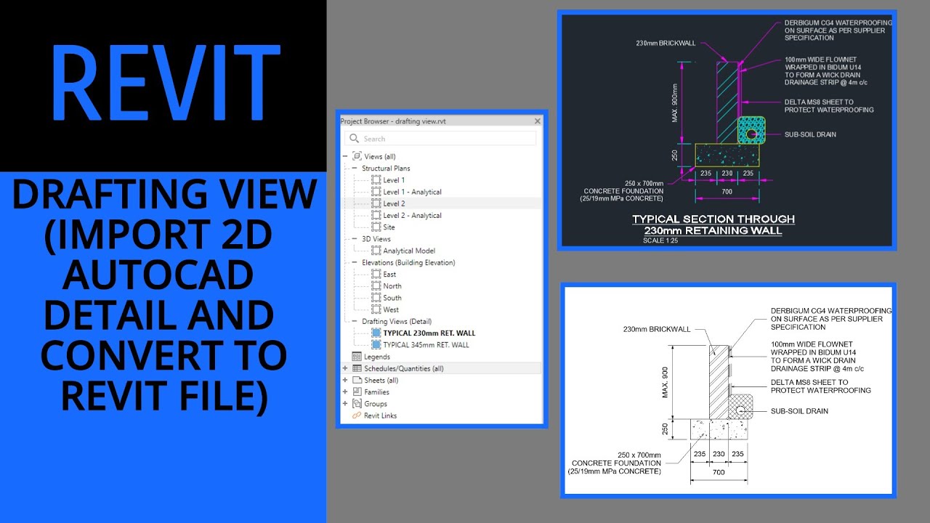
Task: Click icon beside TYPICAL 230mm RET. WALL
Action: [x=376, y=333]
